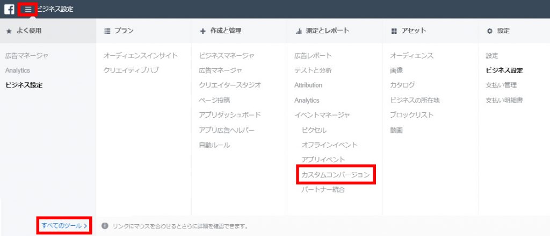The width and height of the screenshot is (550, 236).
Task: Open クリエイティブハブ
Action: [131, 70]
